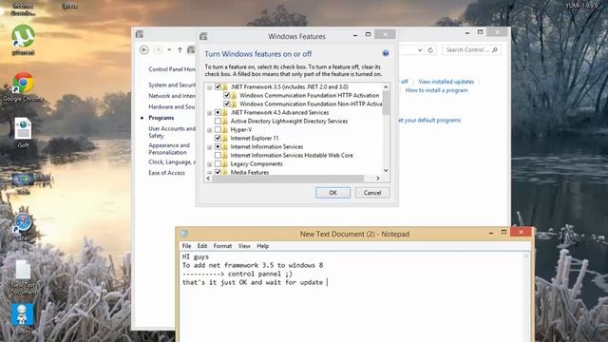Click the Programs heading in Control Panel
The width and height of the screenshot is (608, 342).
pos(161,118)
